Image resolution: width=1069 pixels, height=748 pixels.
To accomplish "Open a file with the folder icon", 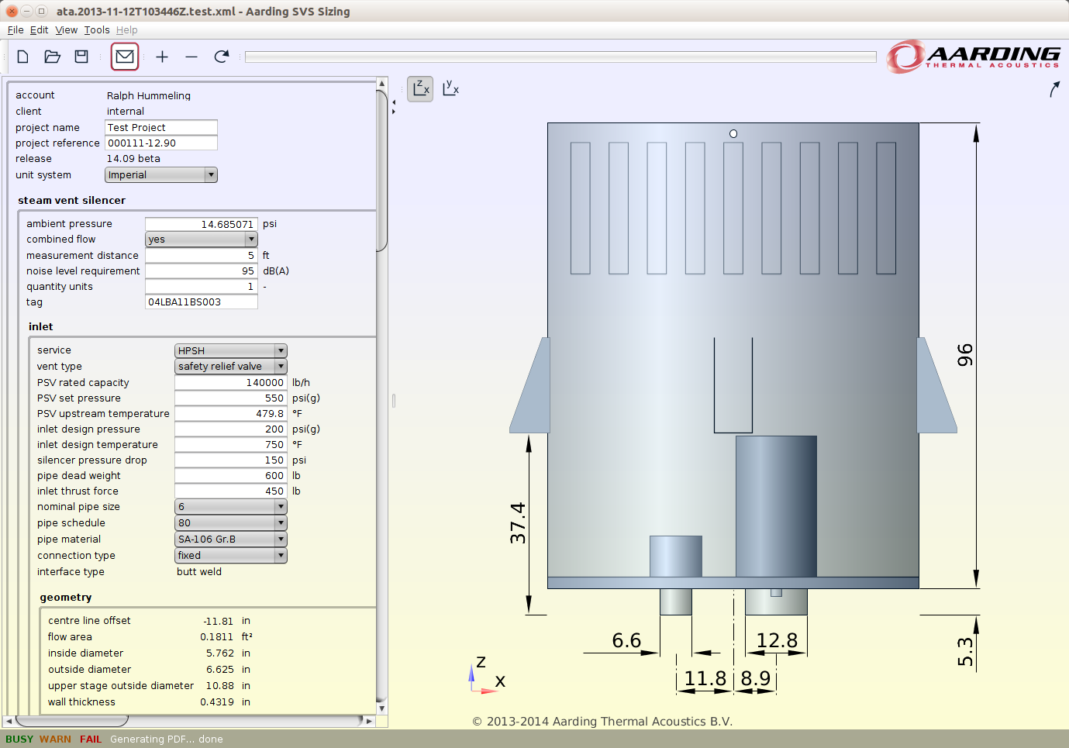I will tap(52, 57).
